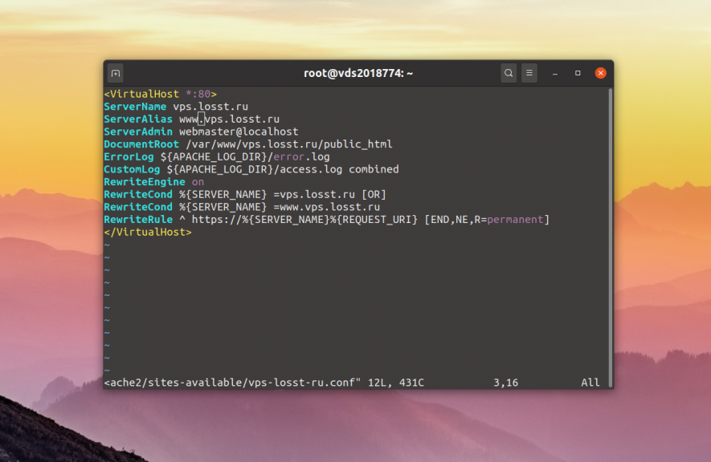This screenshot has height=462, width=711.
Task: Click error.log in the ErrorLog line
Action: coord(301,157)
